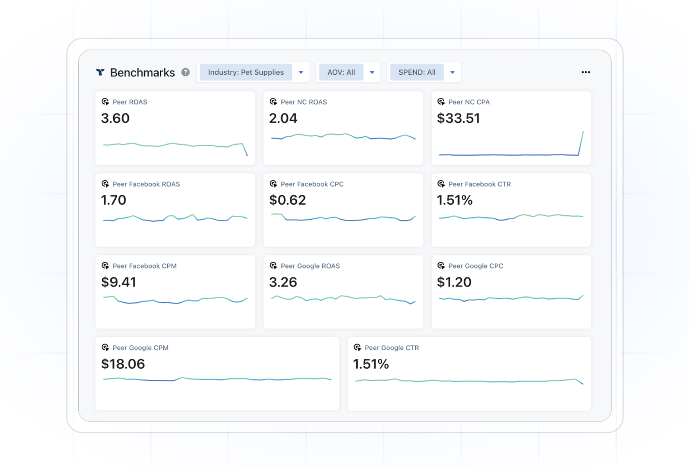
Task: Click the $9.41 value
Action: tap(119, 282)
